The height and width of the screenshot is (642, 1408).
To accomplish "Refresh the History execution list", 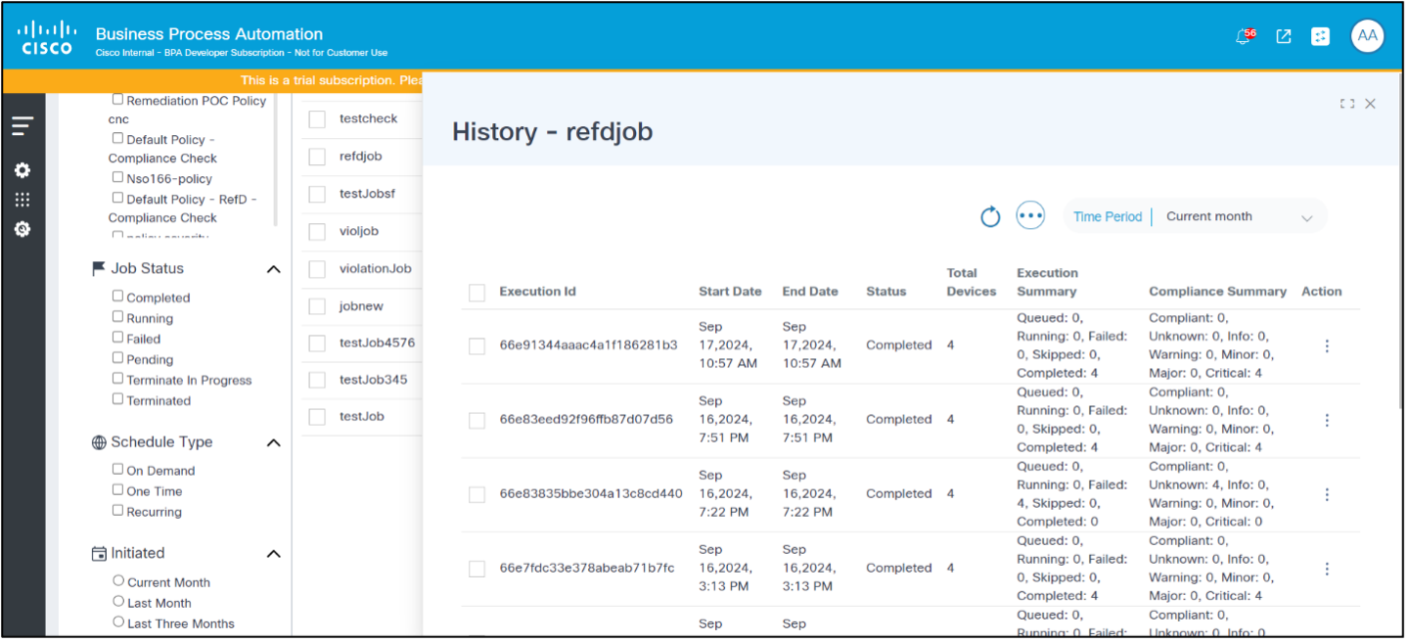I will (990, 216).
